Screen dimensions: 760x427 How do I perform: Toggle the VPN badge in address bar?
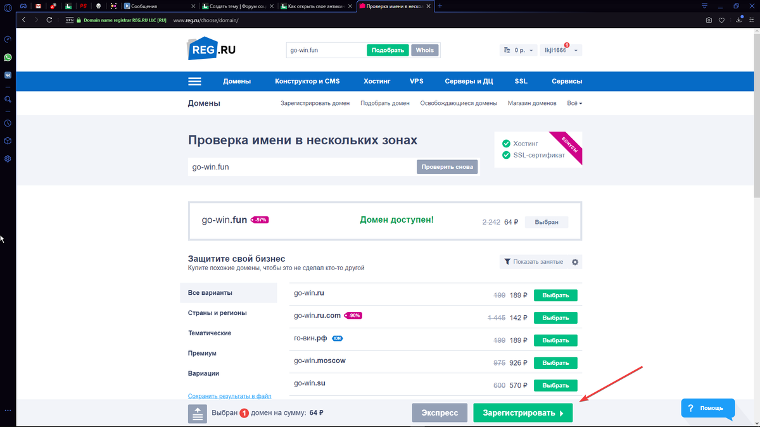[x=70, y=20]
